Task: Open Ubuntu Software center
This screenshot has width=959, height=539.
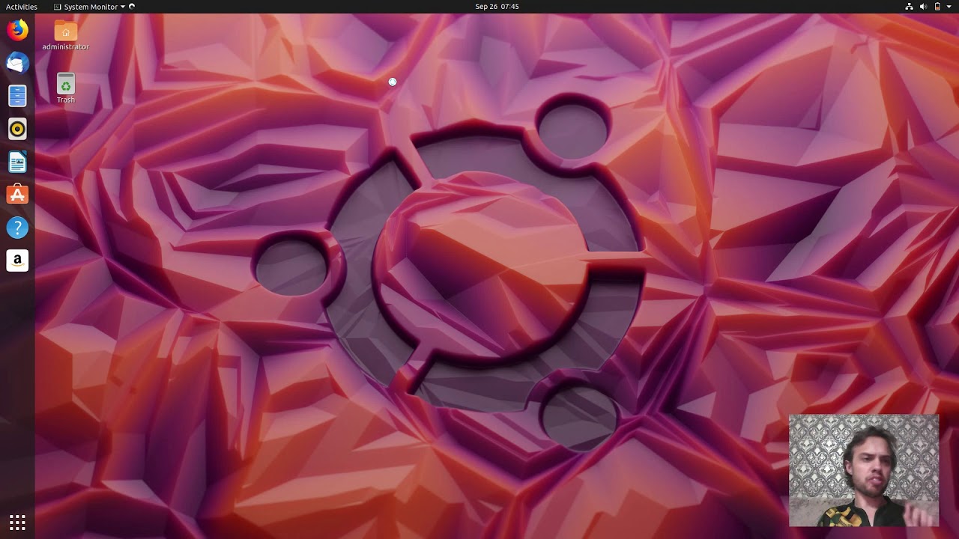Action: pyautogui.click(x=17, y=195)
